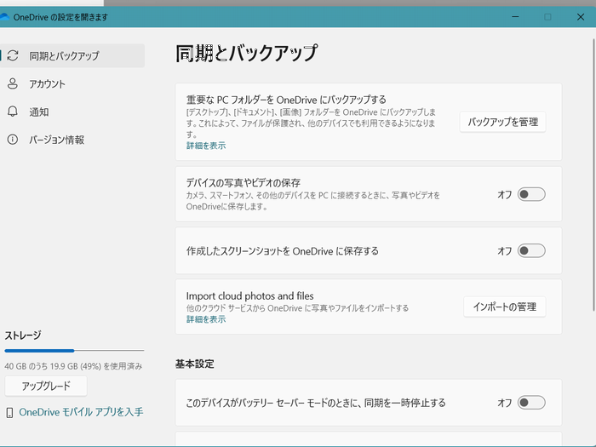This screenshot has height=447, width=596.
Task: Enable saving screenshots to OneDrive toggle
Action: [x=531, y=251]
